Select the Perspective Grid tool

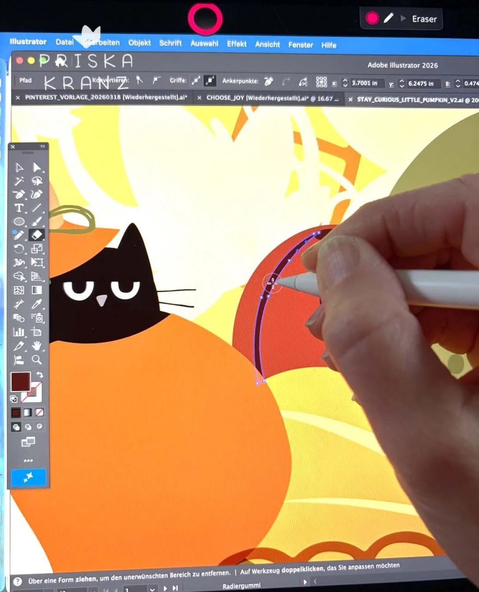(37, 276)
